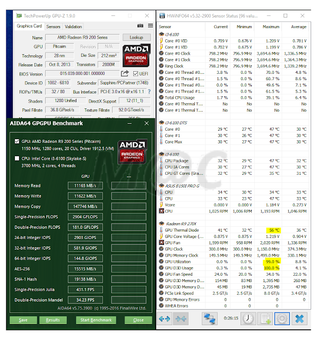Screen dimensions: 317x340
Task: Click the GPU-Z title bar app icon
Action: click(19, 15)
